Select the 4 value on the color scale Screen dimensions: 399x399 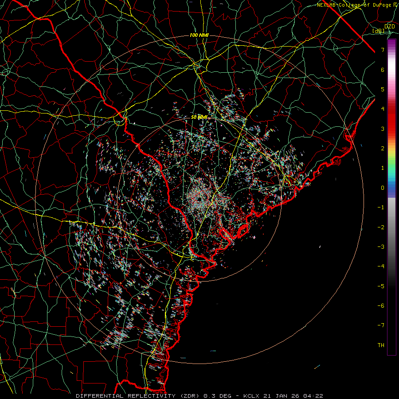point(383,109)
